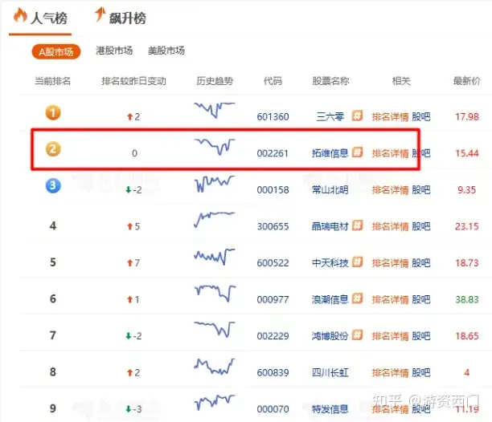
Task: Open the 四川长虹 stock name link
Action: (x=330, y=372)
